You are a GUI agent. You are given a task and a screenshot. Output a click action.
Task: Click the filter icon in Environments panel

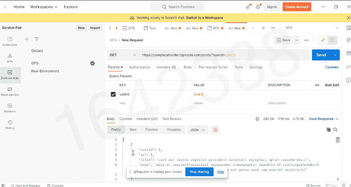tap(37, 39)
